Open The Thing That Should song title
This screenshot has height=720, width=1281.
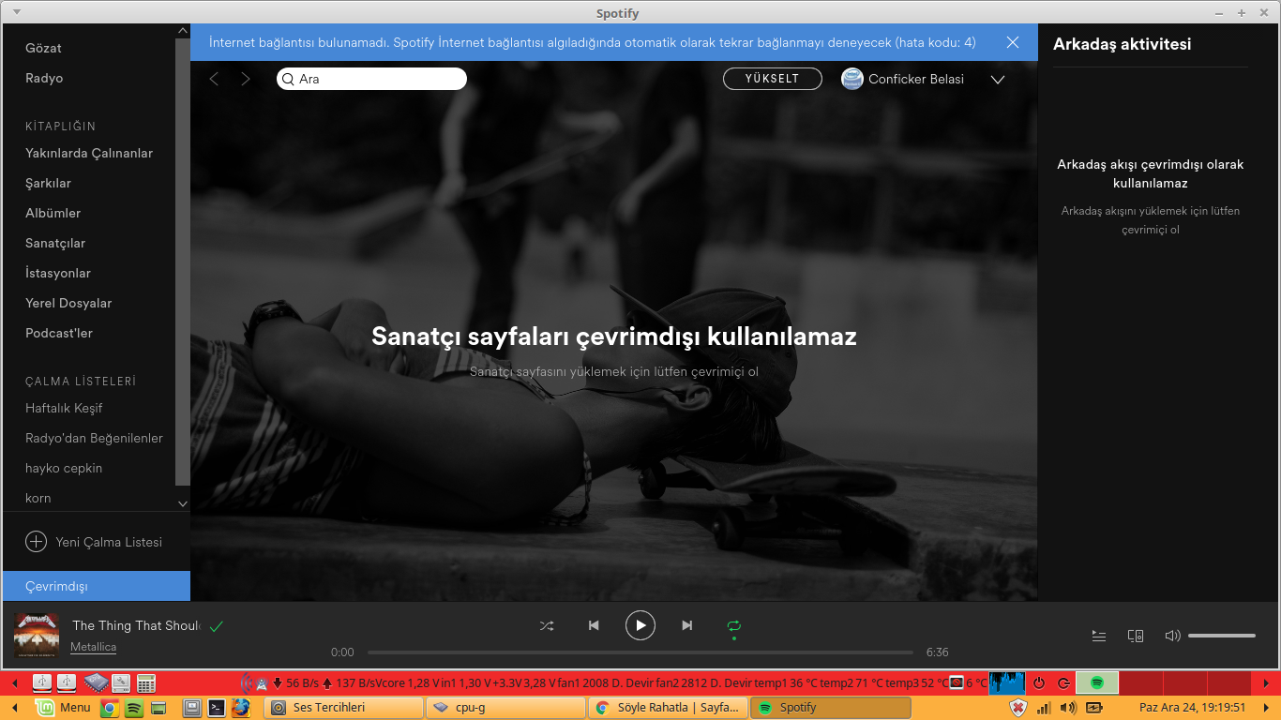(136, 625)
